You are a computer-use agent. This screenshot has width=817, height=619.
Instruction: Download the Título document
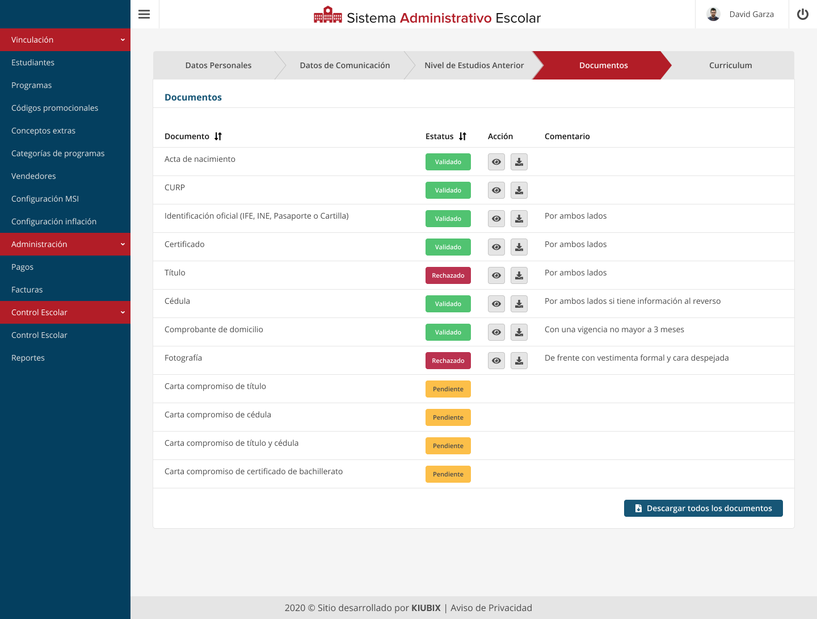point(519,275)
